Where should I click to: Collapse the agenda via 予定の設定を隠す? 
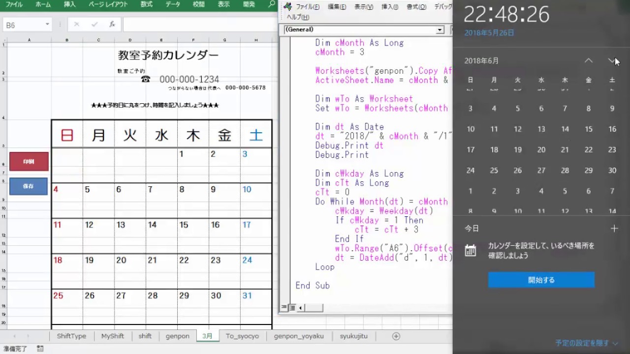tap(587, 343)
